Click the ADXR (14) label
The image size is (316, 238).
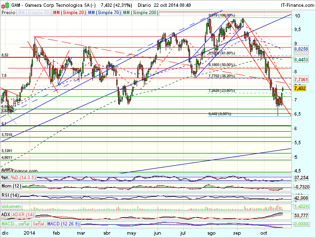tap(23, 215)
